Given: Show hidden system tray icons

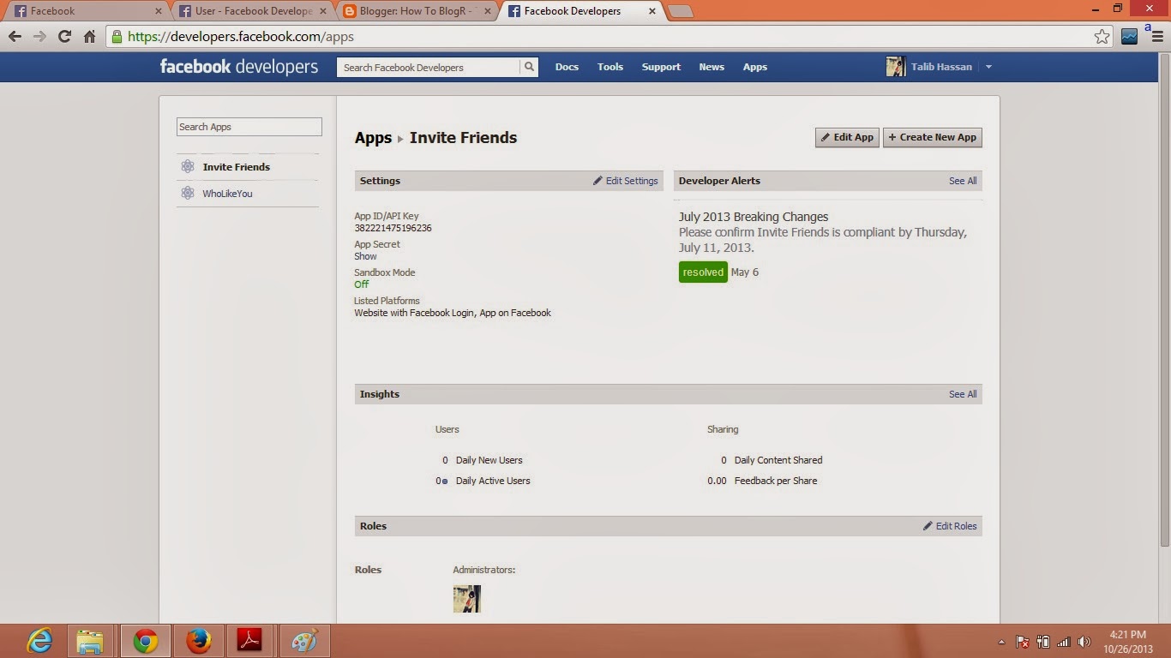Looking at the screenshot, I should 1001,642.
